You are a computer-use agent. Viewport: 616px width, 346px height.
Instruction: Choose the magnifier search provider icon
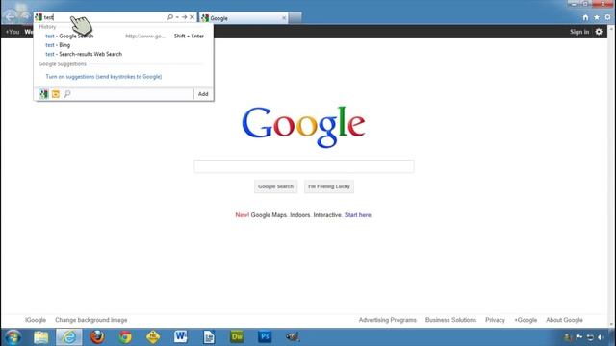(67, 94)
